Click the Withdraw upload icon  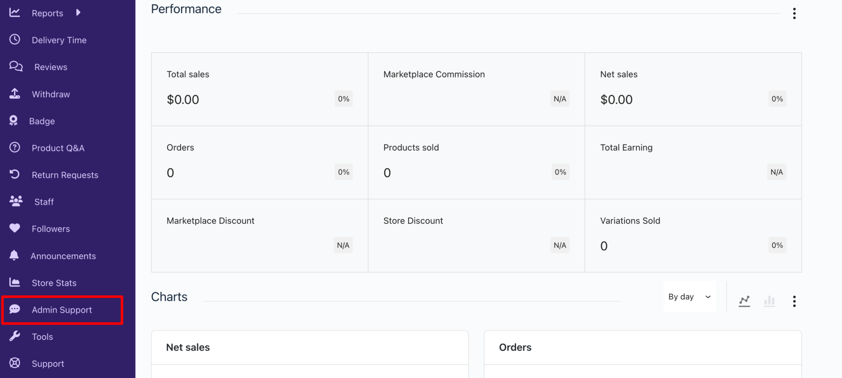[15, 93]
